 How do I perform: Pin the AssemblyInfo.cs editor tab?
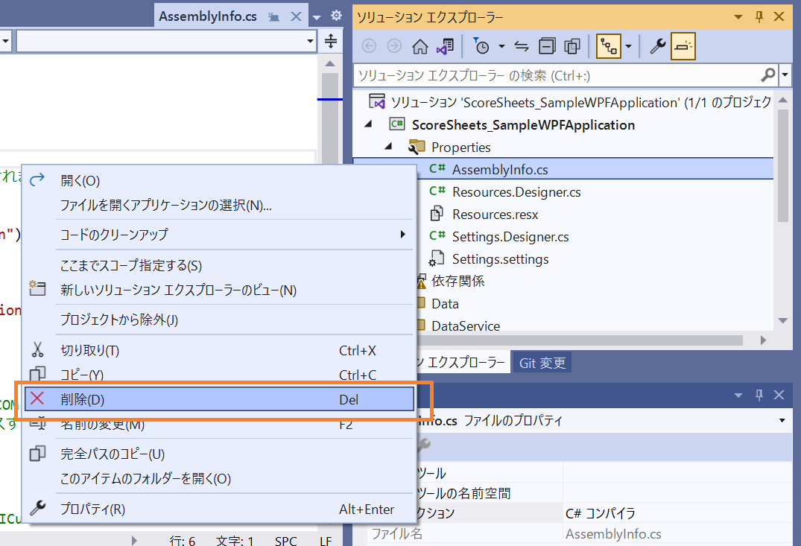pyautogui.click(x=273, y=17)
